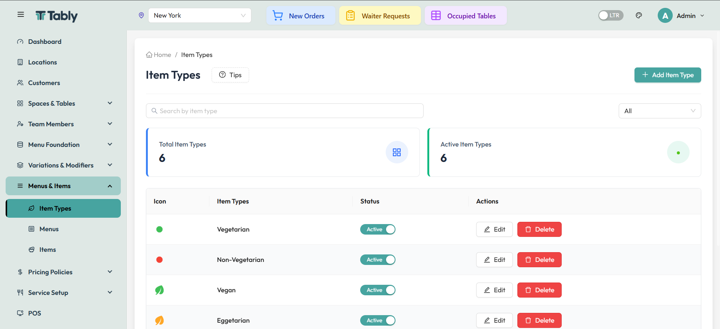Viewport: 720px width, 329px height.
Task: Click the Active Item Types dot icon
Action: coord(678,152)
